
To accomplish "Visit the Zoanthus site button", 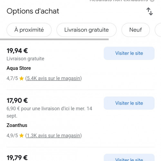I will click(x=129, y=103).
